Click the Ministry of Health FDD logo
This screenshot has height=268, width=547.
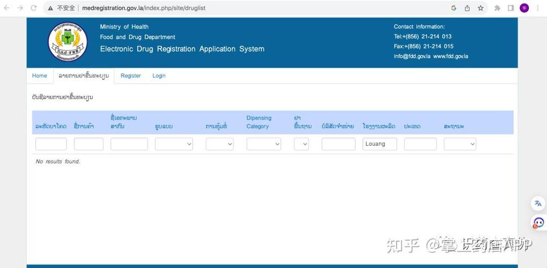coord(68,42)
